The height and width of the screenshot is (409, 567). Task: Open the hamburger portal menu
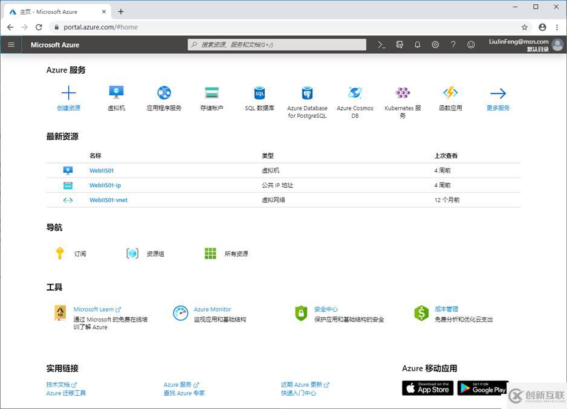(11, 45)
